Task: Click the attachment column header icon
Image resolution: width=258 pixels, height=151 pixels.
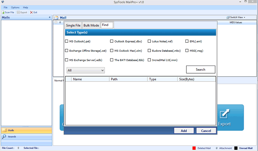Action: click(x=60, y=22)
